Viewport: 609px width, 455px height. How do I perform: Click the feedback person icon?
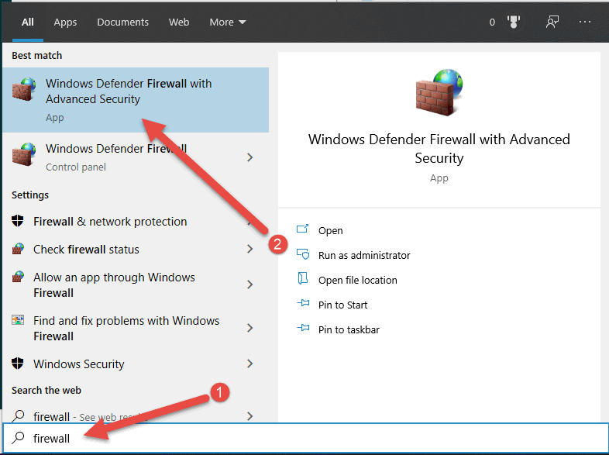point(552,22)
